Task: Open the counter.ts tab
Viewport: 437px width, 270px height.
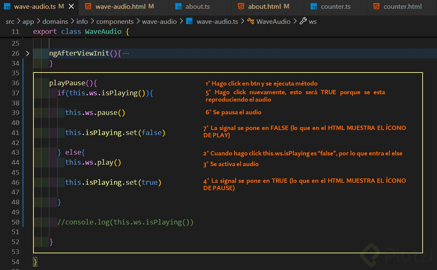Action: pyautogui.click(x=335, y=6)
